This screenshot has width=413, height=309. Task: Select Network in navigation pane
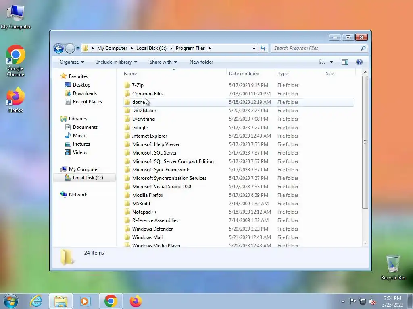(x=78, y=195)
